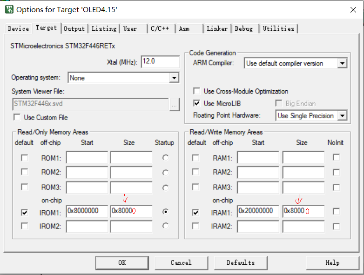Open the C/C++ tab
The height and width of the screenshot is (275, 364).
161,29
